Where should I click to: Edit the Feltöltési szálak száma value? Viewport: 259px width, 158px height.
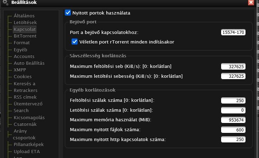tap(233, 100)
